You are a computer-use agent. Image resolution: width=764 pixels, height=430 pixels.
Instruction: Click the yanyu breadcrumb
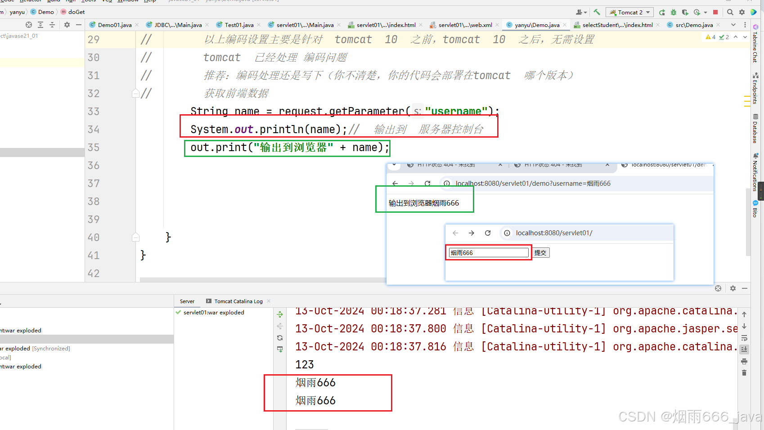[17, 12]
